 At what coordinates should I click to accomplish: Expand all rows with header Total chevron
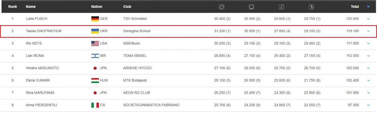[x=368, y=6]
